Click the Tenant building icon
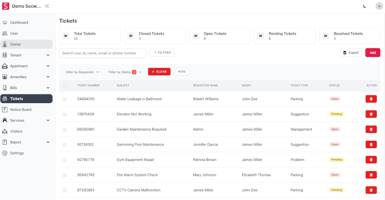The height and width of the screenshot is (200, 385). (5, 55)
